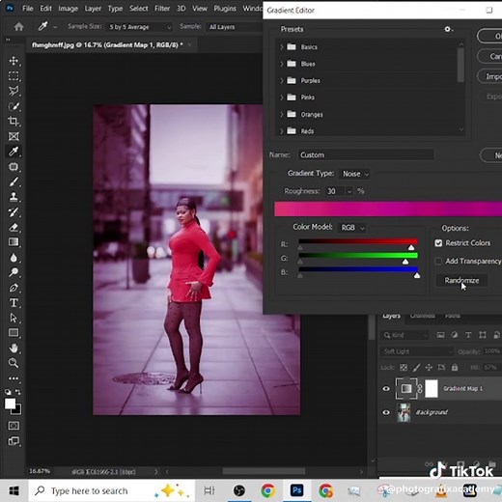Select the Rectangle shape tool
The image size is (502, 502).
[14, 333]
